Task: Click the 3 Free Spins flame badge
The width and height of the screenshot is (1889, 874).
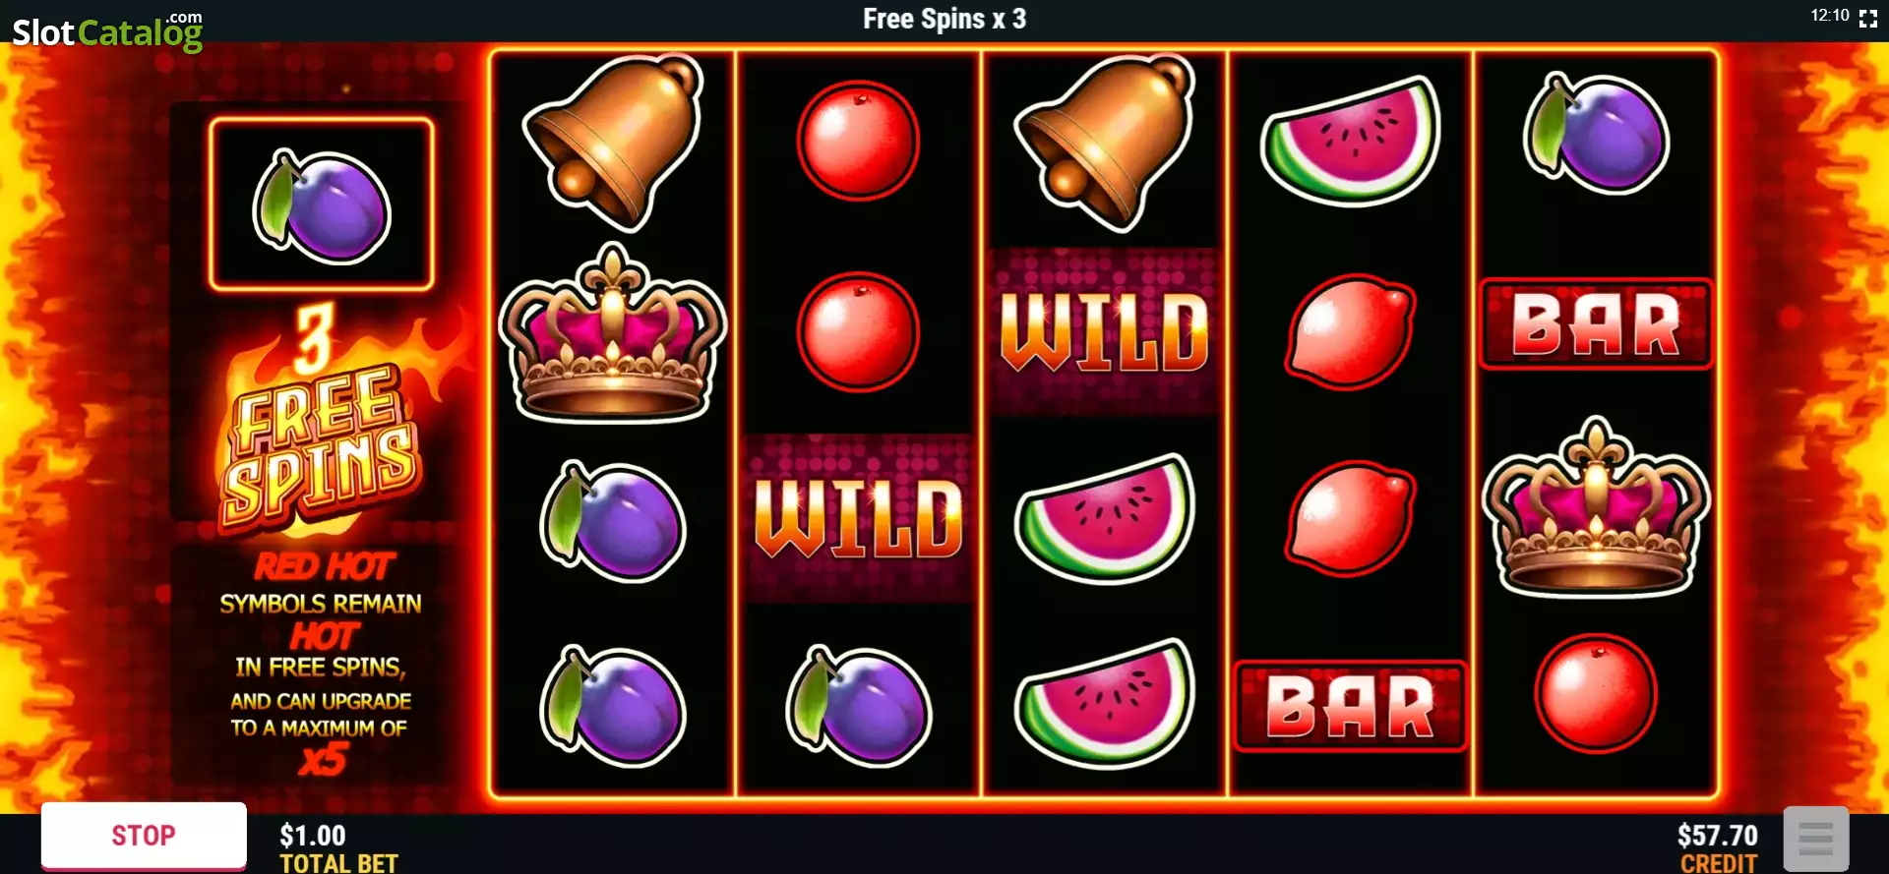Action: coord(323,418)
